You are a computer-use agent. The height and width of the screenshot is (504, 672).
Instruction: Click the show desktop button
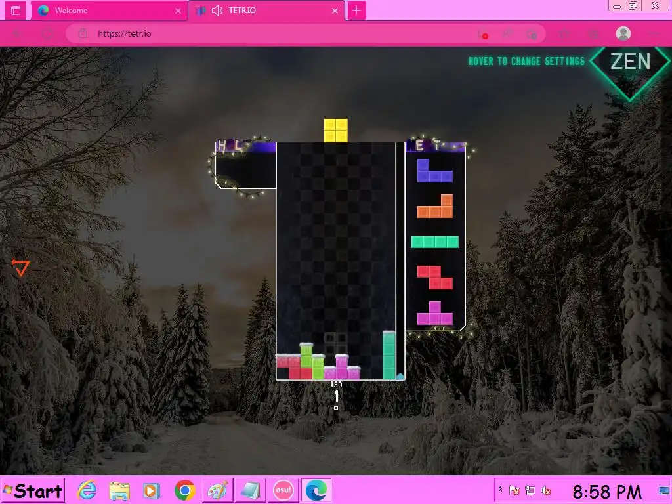664,491
